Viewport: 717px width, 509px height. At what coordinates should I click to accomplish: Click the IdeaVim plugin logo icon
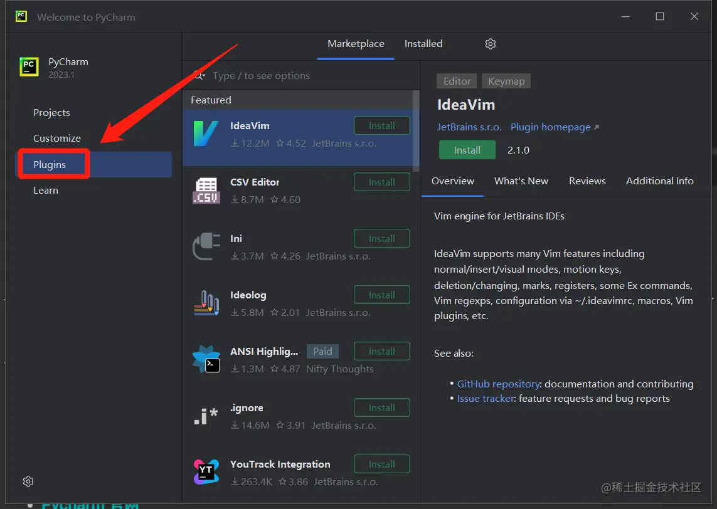206,134
